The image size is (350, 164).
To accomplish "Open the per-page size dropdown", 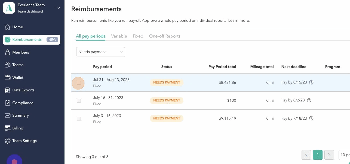I will tap(344, 155).
